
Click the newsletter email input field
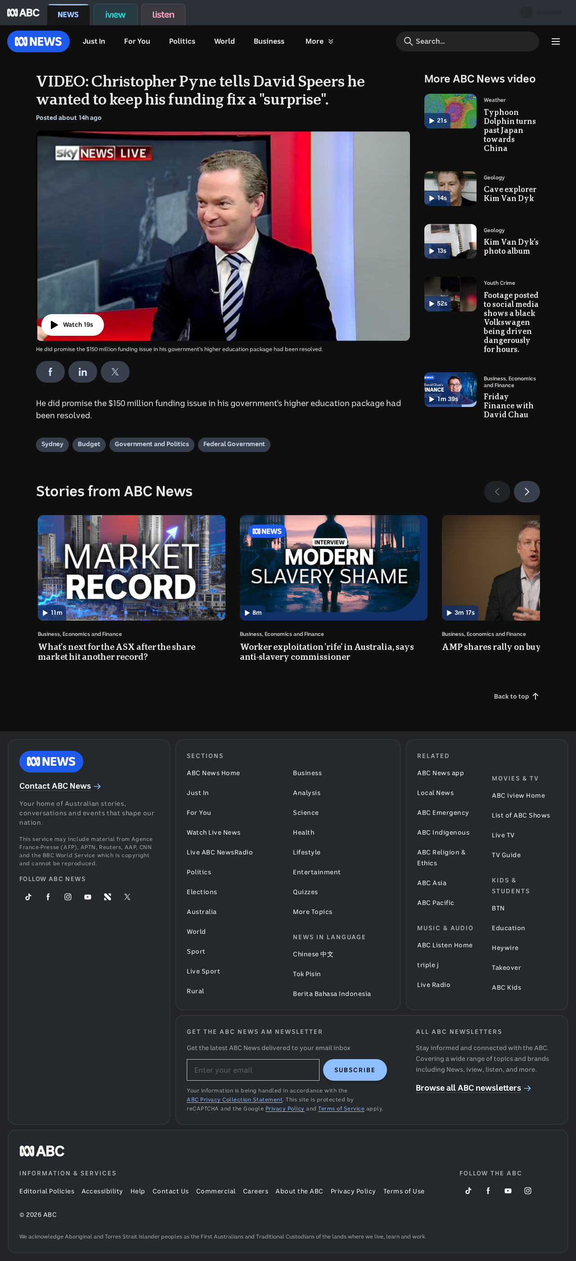coord(253,1070)
